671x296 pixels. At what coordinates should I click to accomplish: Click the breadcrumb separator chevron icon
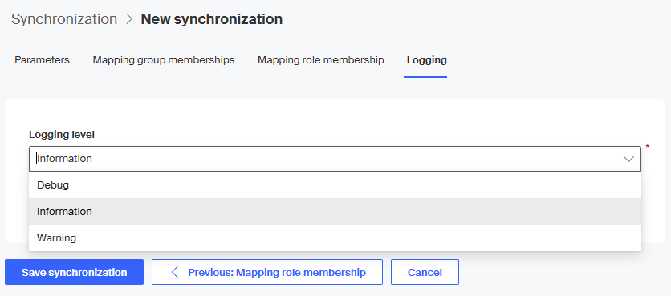(x=129, y=20)
